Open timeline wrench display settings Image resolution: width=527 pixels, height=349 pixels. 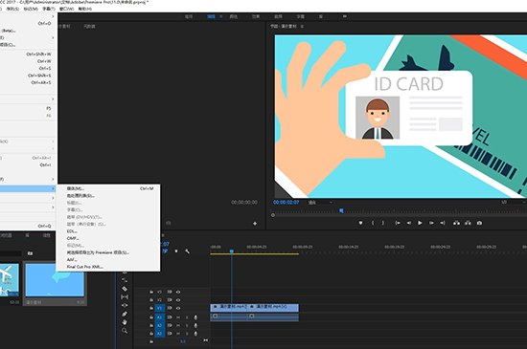click(x=187, y=251)
